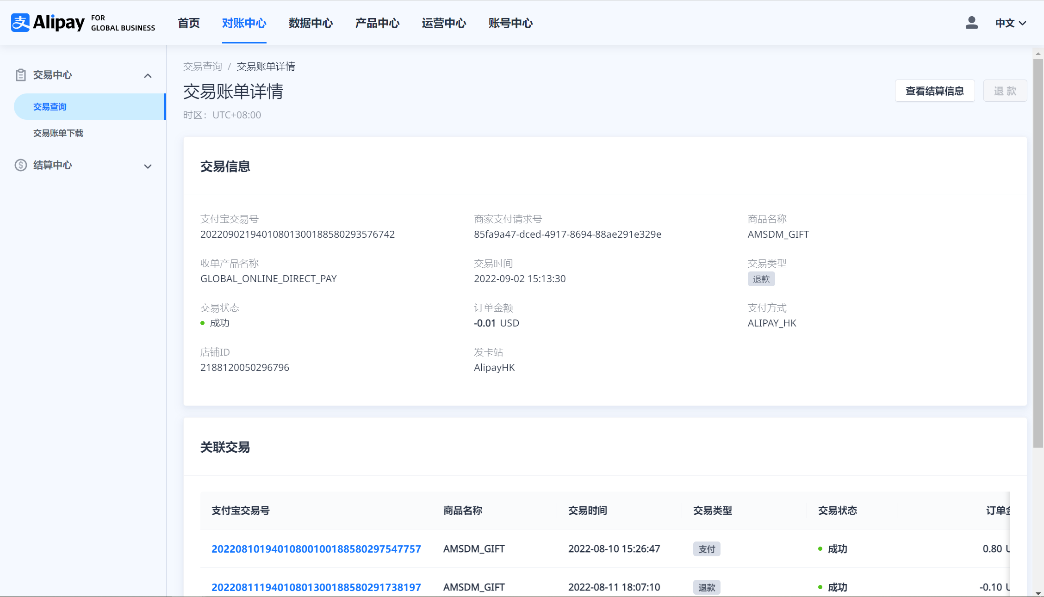Open 交易账单下载 in the sidebar
This screenshot has height=597, width=1044.
point(58,133)
